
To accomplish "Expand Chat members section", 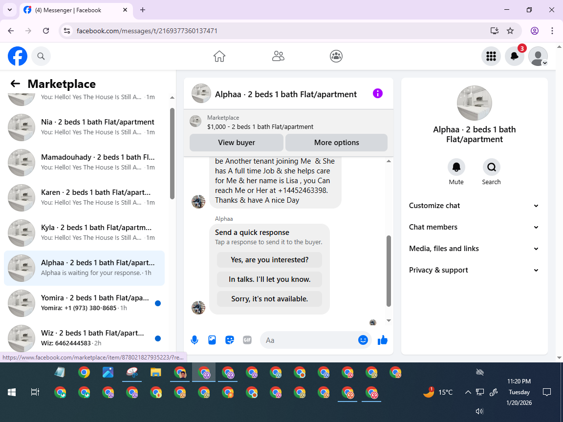I will [474, 227].
